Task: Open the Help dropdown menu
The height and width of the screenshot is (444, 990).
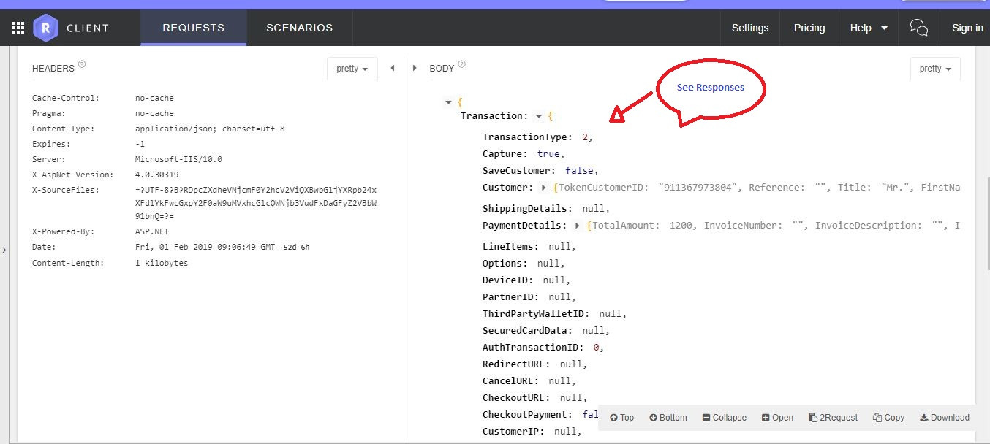Action: coord(868,27)
